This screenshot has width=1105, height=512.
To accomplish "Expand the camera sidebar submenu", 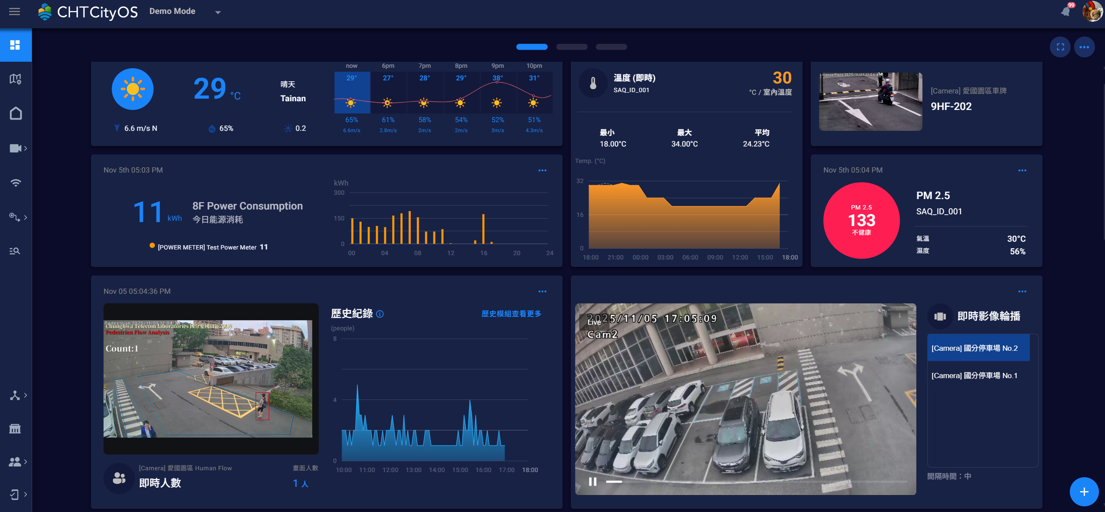I will pos(18,148).
